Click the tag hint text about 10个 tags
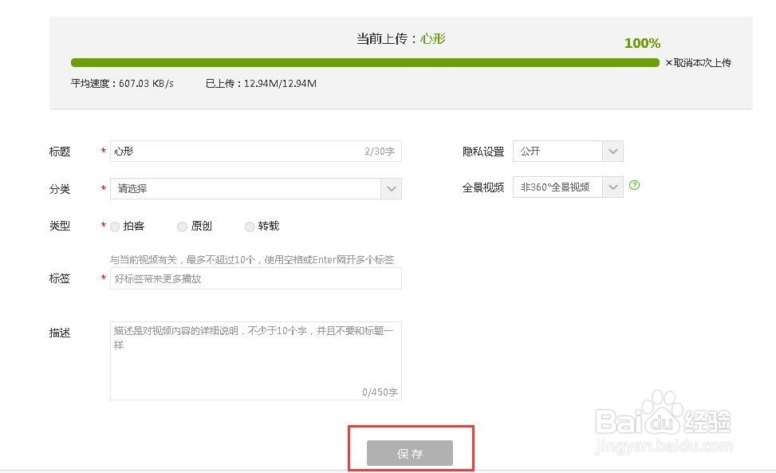This screenshot has width=776, height=473. coord(252,259)
